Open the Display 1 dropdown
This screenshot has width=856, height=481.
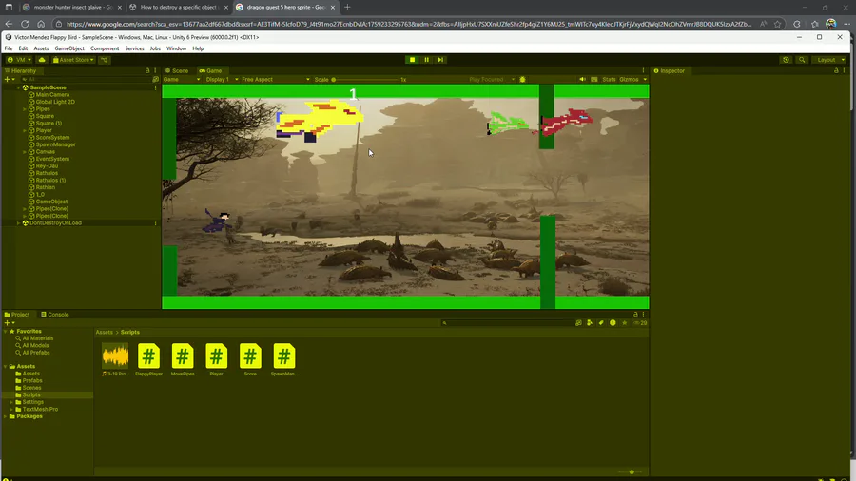(222, 79)
